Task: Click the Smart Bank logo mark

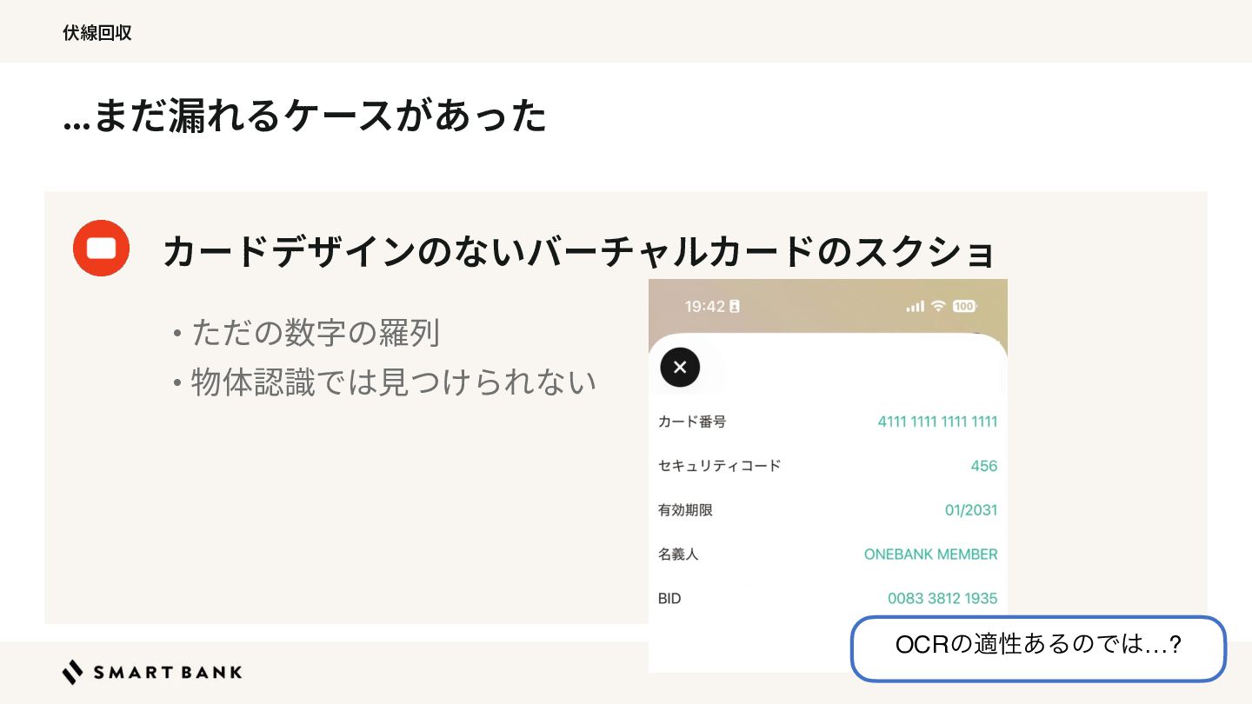Action: click(73, 672)
